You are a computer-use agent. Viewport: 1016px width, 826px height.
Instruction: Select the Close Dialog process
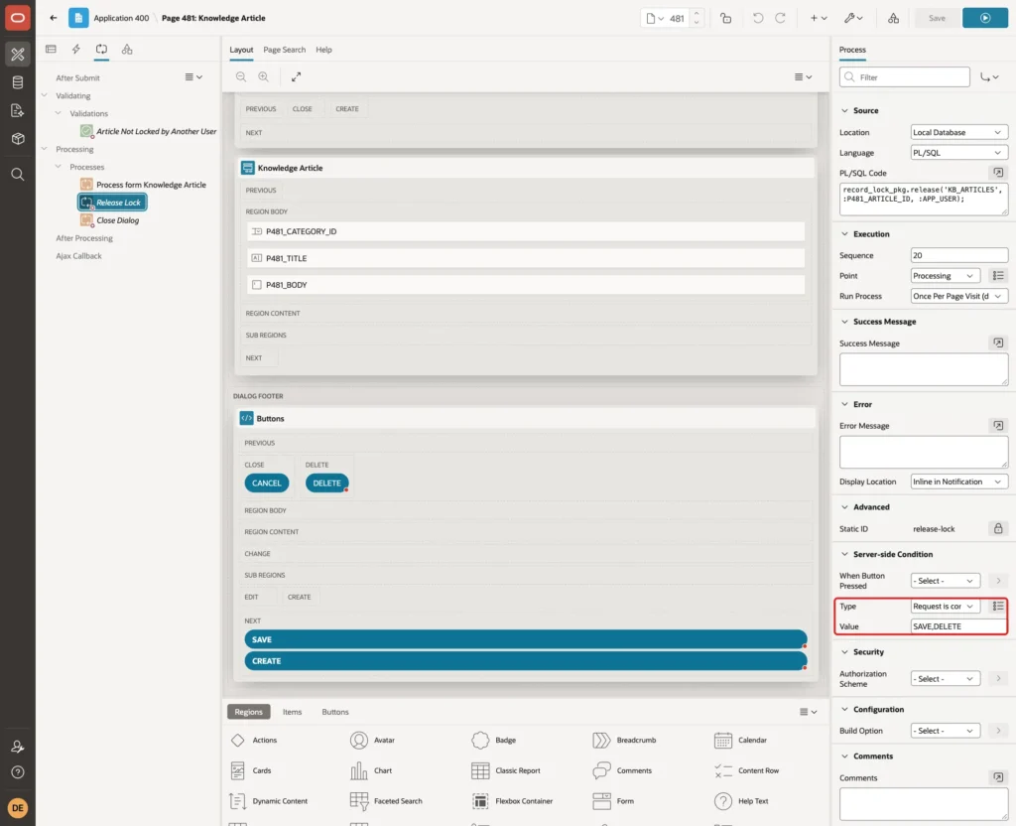[117, 220]
